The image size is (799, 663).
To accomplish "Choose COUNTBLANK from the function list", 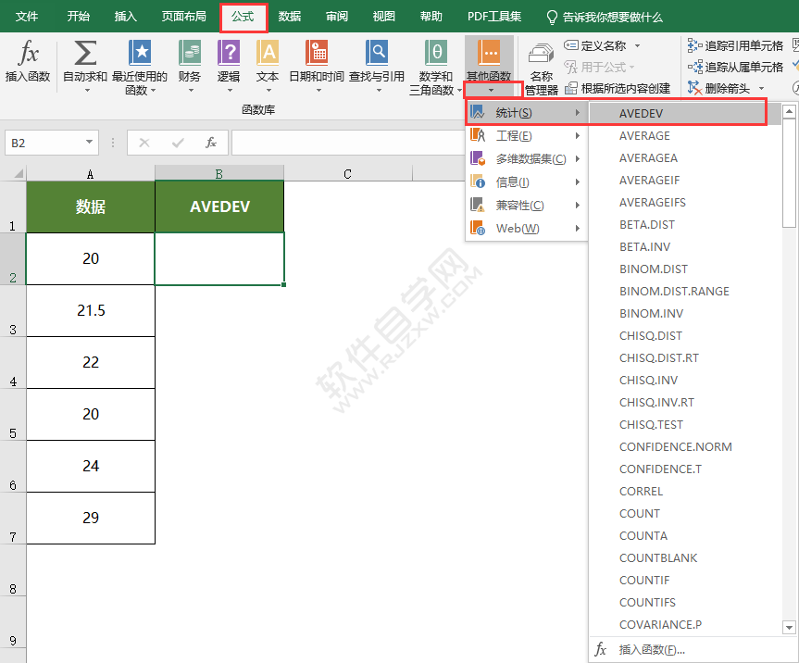I will coord(685,558).
